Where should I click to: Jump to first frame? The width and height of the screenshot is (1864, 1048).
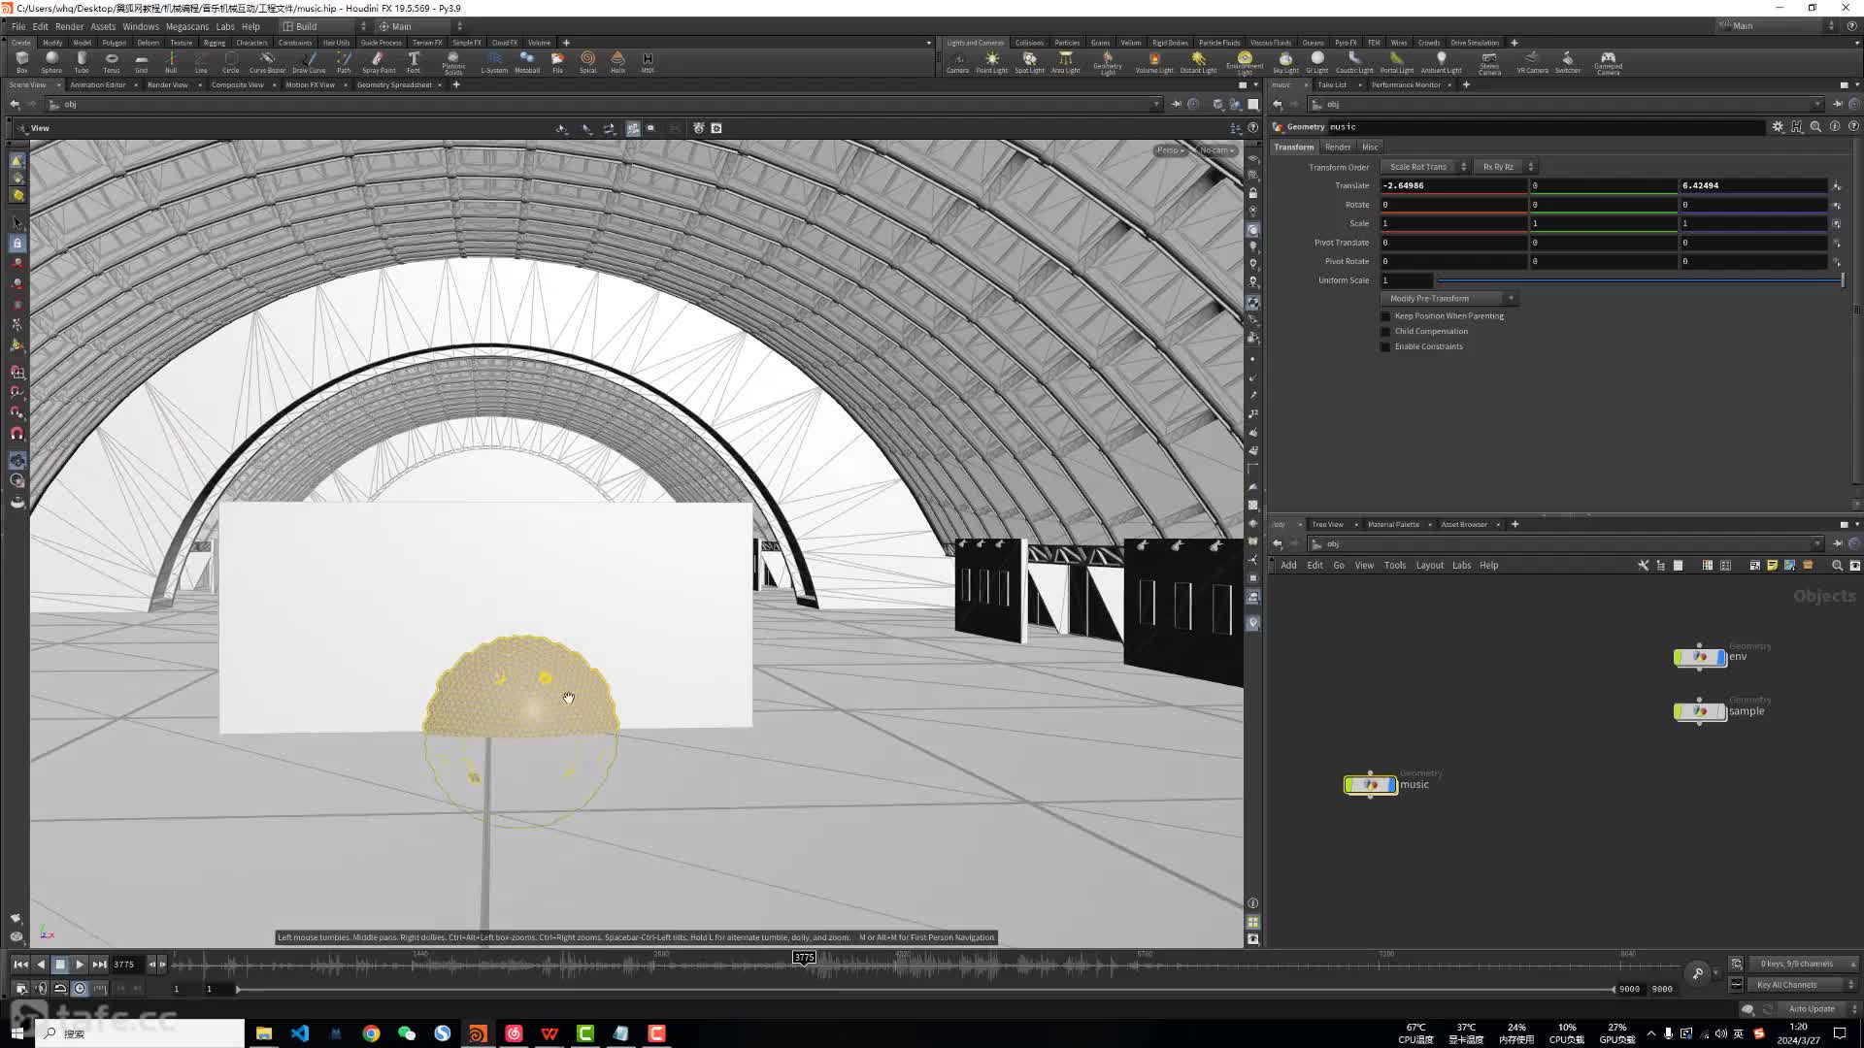(20, 965)
